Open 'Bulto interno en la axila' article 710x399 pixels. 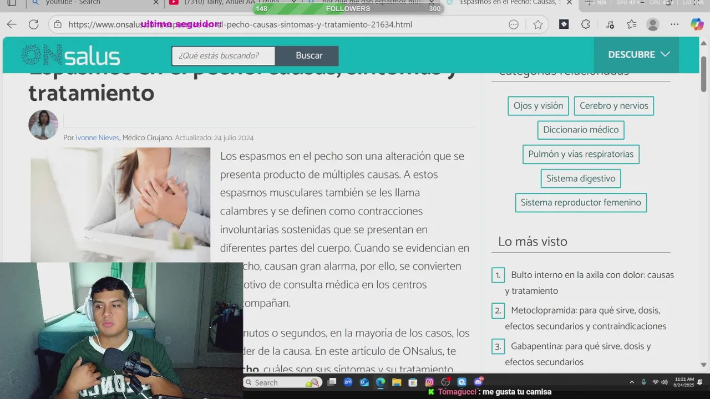tap(589, 283)
